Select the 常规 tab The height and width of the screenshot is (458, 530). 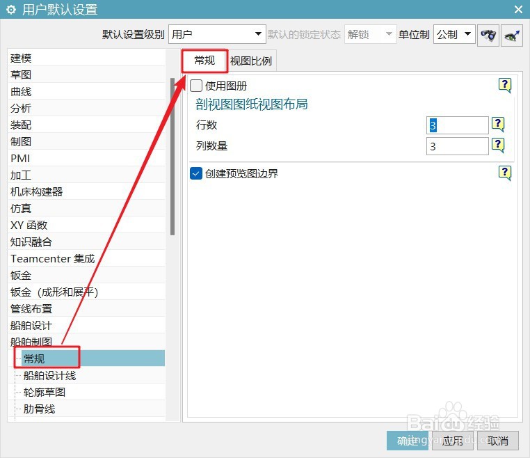click(204, 61)
